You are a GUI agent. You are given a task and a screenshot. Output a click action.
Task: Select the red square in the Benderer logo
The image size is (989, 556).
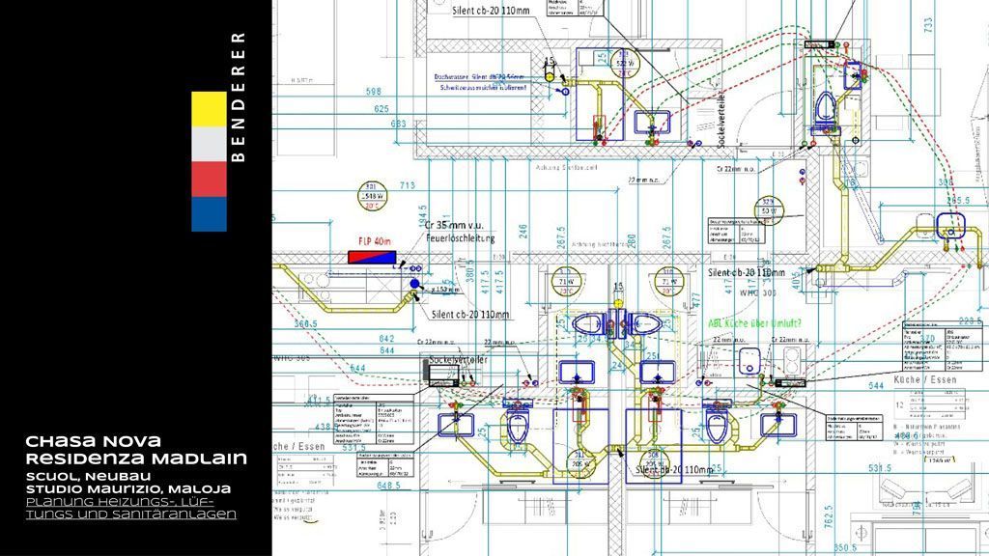pos(209,180)
